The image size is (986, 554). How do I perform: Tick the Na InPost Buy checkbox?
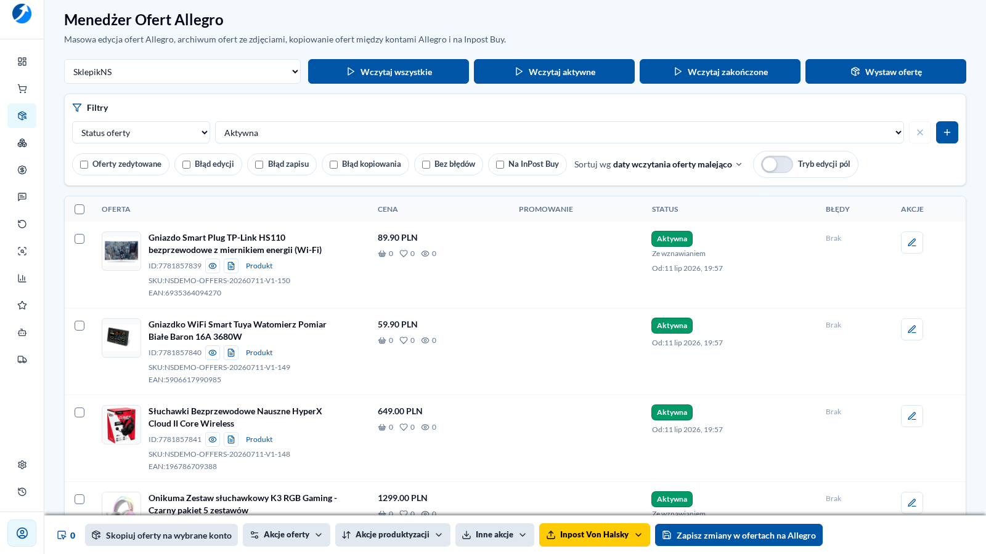pos(500,164)
